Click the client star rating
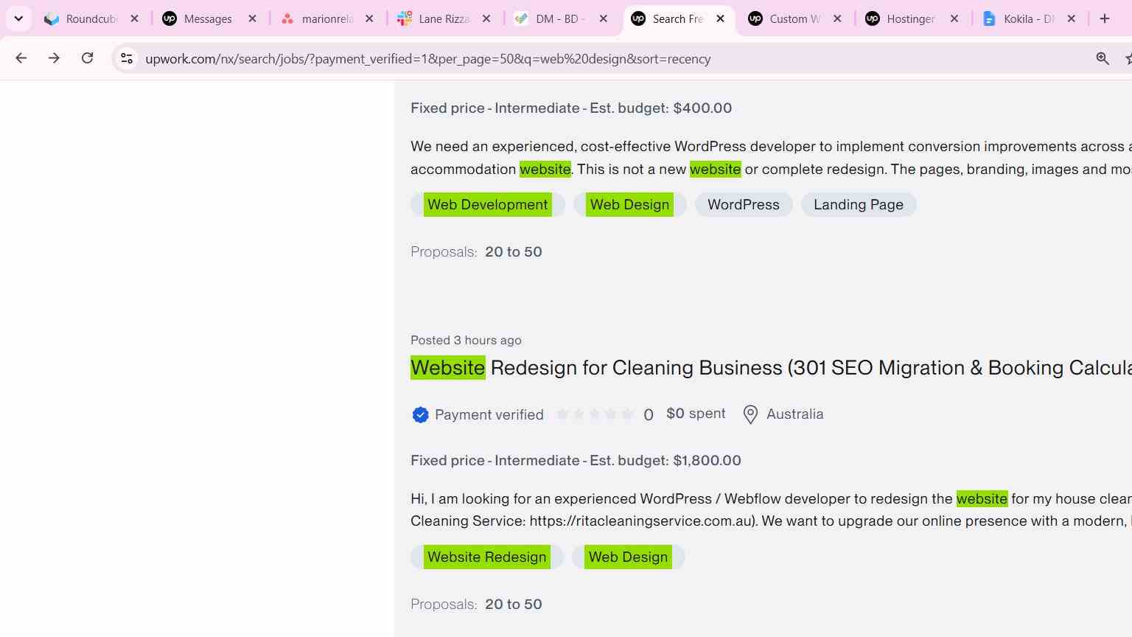This screenshot has width=1132, height=637. coord(595,414)
